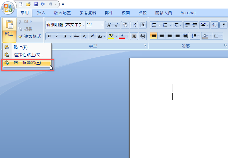
Task: Sort text with the A-Z sort icon
Action: click(x=214, y=25)
